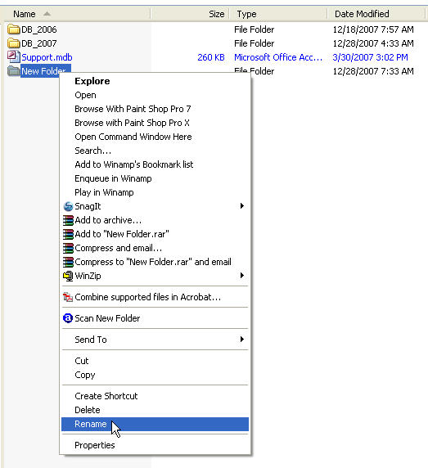This screenshot has height=468, width=428.
Task: Click the File Folder type for DB_2007
Action: [x=254, y=43]
